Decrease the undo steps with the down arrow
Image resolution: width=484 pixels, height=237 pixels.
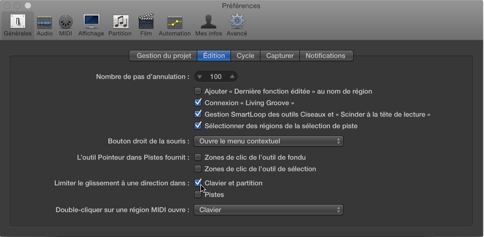[x=200, y=77]
